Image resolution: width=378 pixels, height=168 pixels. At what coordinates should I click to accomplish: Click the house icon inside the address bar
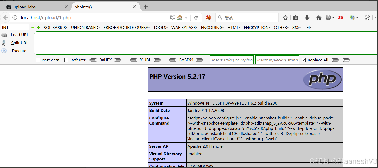(180, 17)
